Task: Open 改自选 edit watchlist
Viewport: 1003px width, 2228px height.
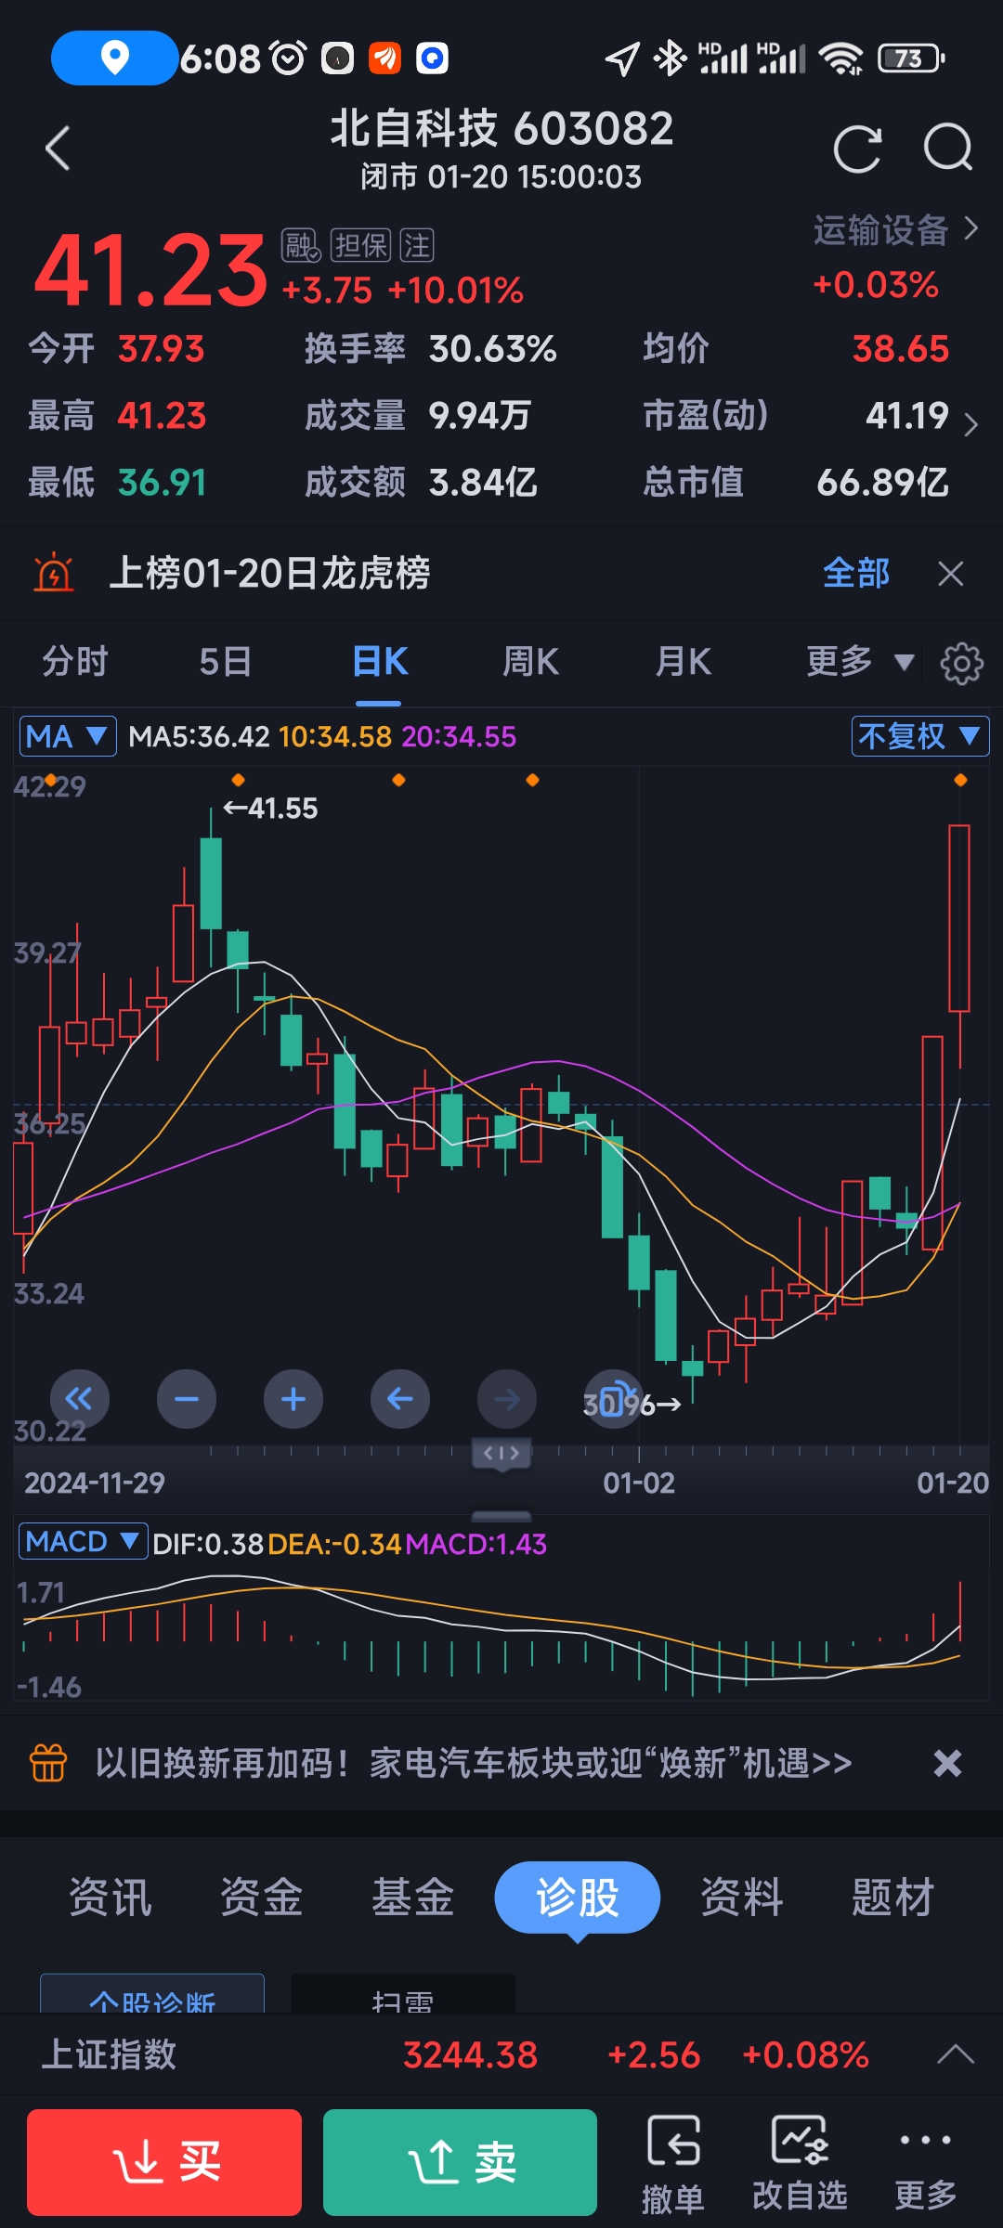Action: [x=800, y=2162]
